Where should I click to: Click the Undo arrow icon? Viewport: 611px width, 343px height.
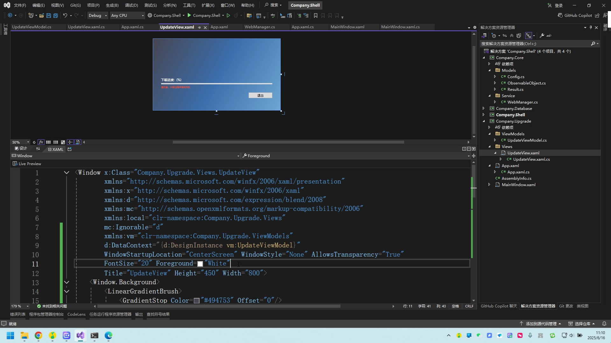point(65,15)
